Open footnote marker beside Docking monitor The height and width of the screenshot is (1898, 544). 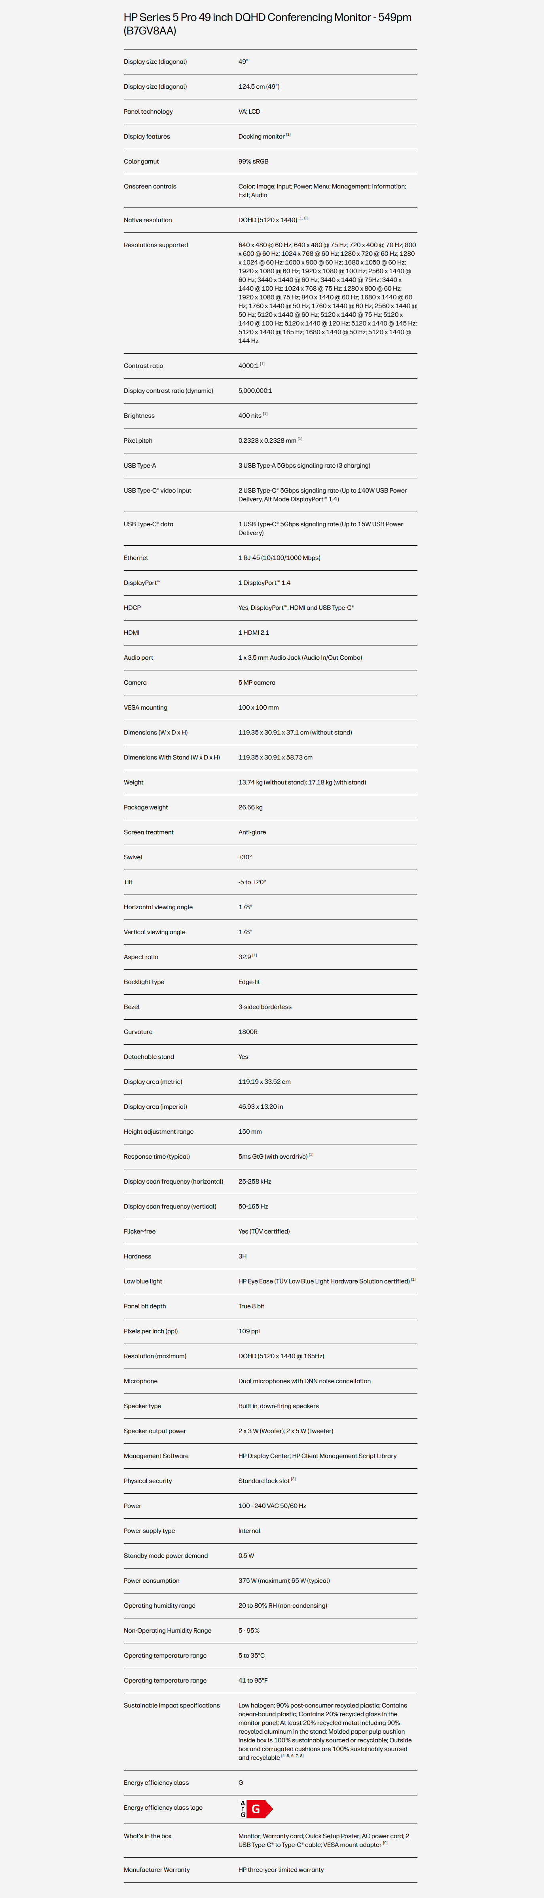pyautogui.click(x=288, y=135)
